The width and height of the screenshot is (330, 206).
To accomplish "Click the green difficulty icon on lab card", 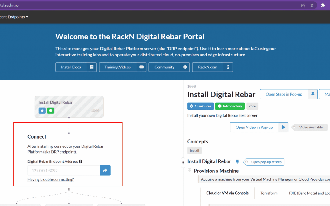I will tap(51, 110).
